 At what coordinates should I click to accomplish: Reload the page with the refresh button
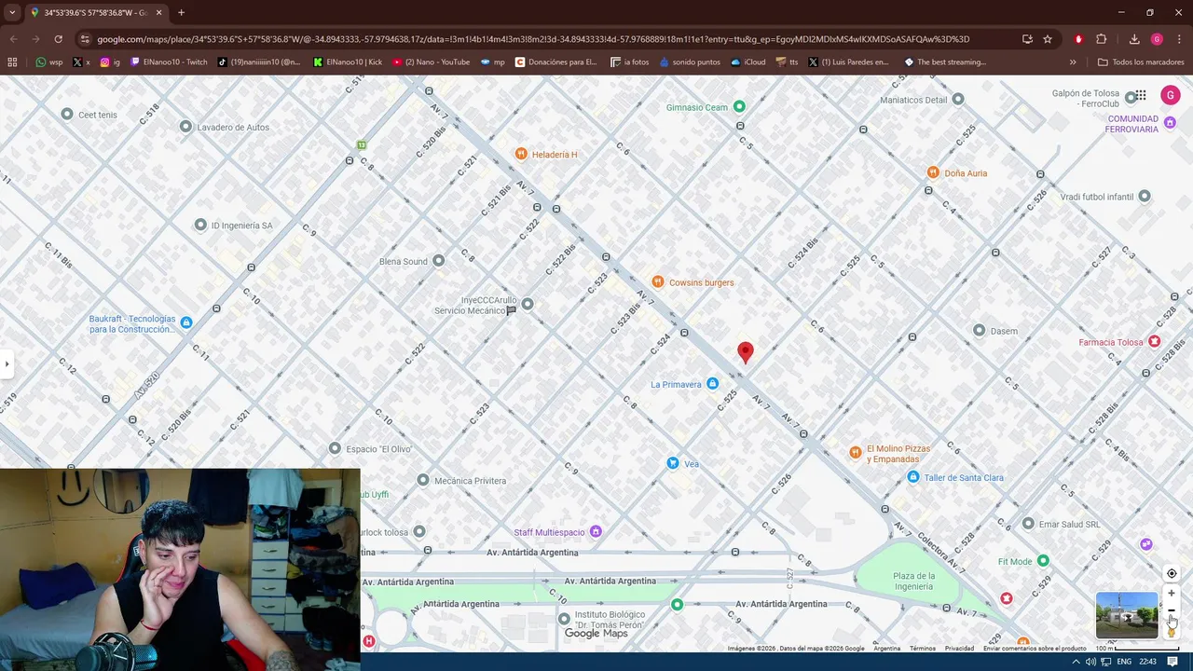(58, 39)
